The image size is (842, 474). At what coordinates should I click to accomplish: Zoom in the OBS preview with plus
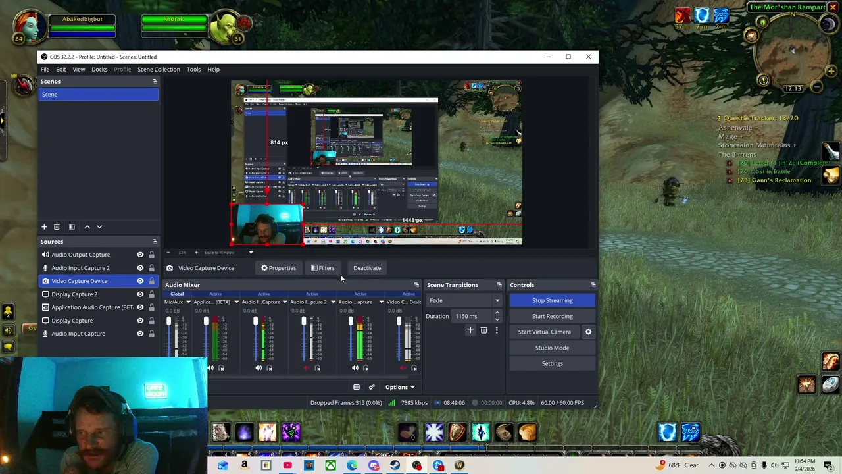[196, 253]
